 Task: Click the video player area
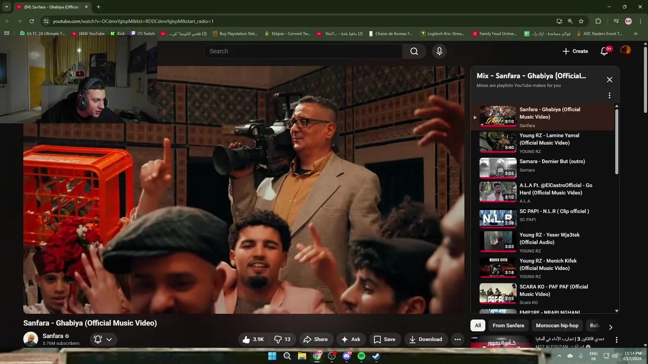244,190
